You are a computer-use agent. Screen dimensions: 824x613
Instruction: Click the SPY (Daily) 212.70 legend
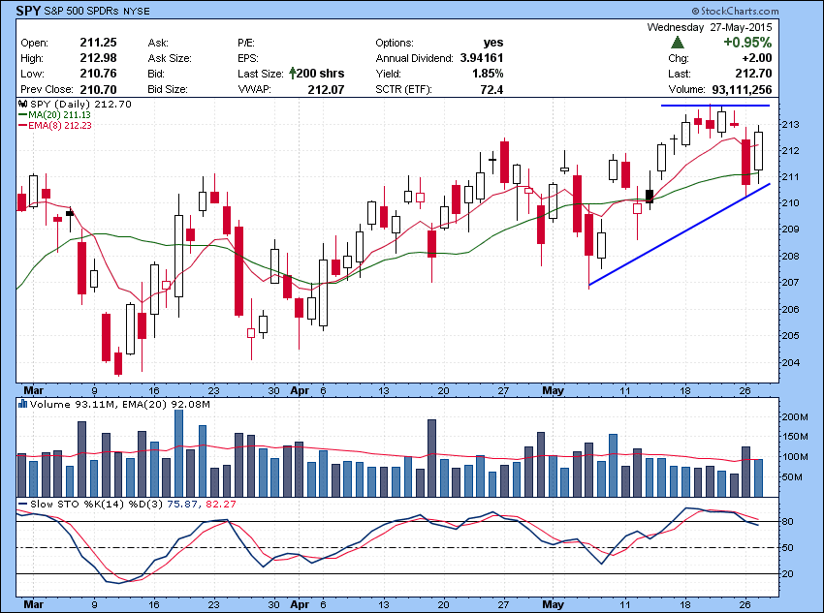tap(80, 104)
